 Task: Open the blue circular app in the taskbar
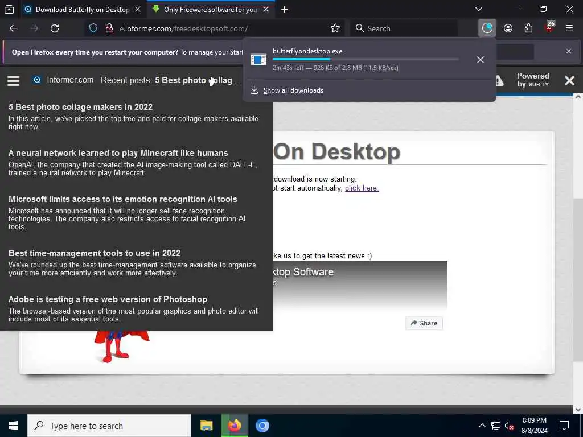262,426
